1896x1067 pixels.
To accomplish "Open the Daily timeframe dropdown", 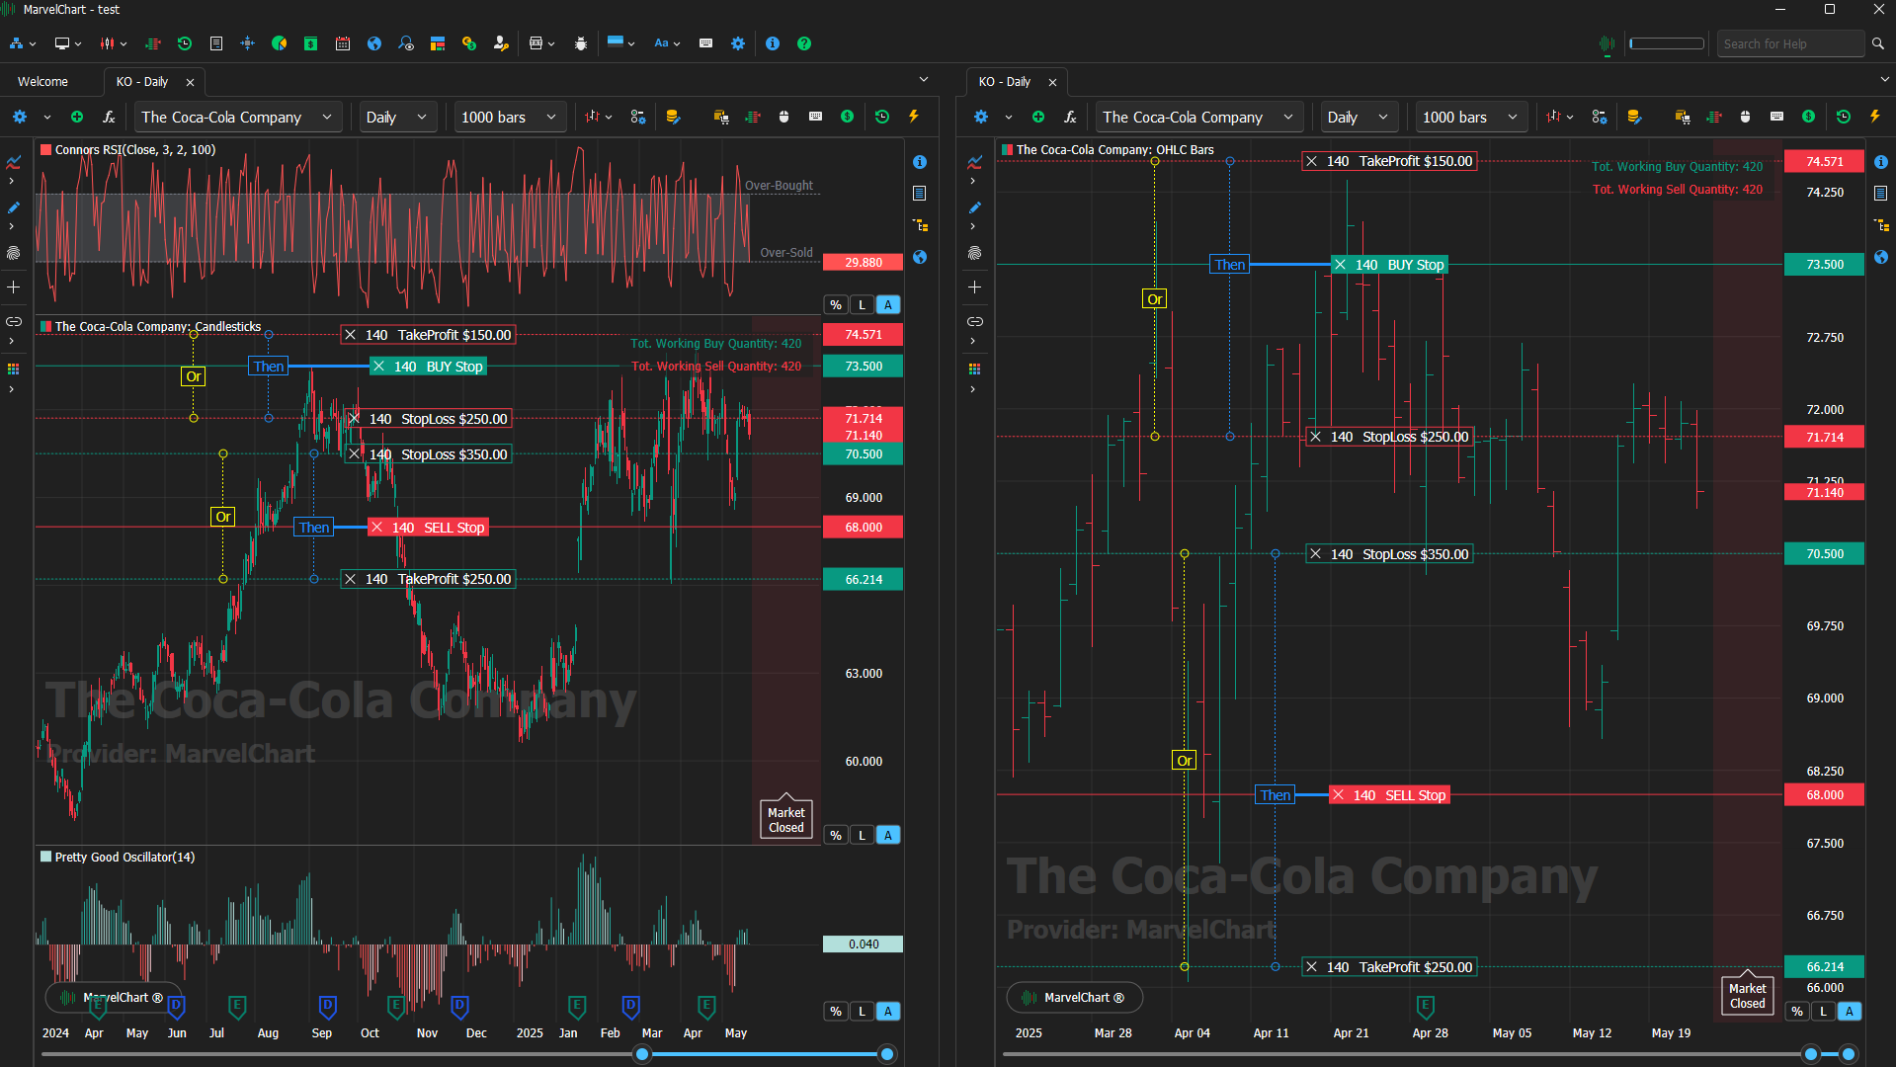I will tap(395, 117).
